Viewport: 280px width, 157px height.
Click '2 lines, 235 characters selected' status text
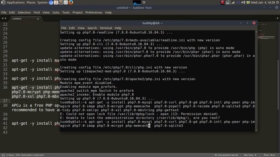pos(25,155)
